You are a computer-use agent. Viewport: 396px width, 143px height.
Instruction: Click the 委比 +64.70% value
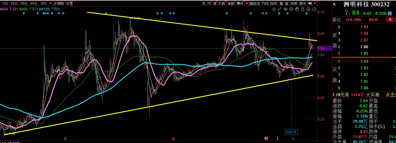353,20
